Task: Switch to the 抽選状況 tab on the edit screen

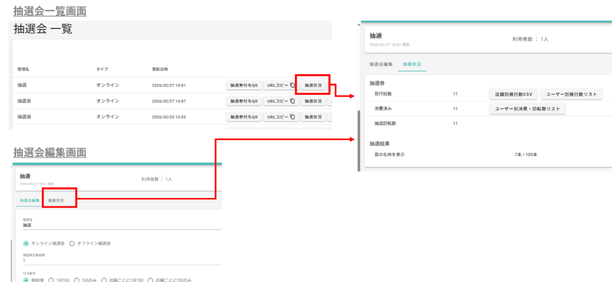Action: (56, 201)
